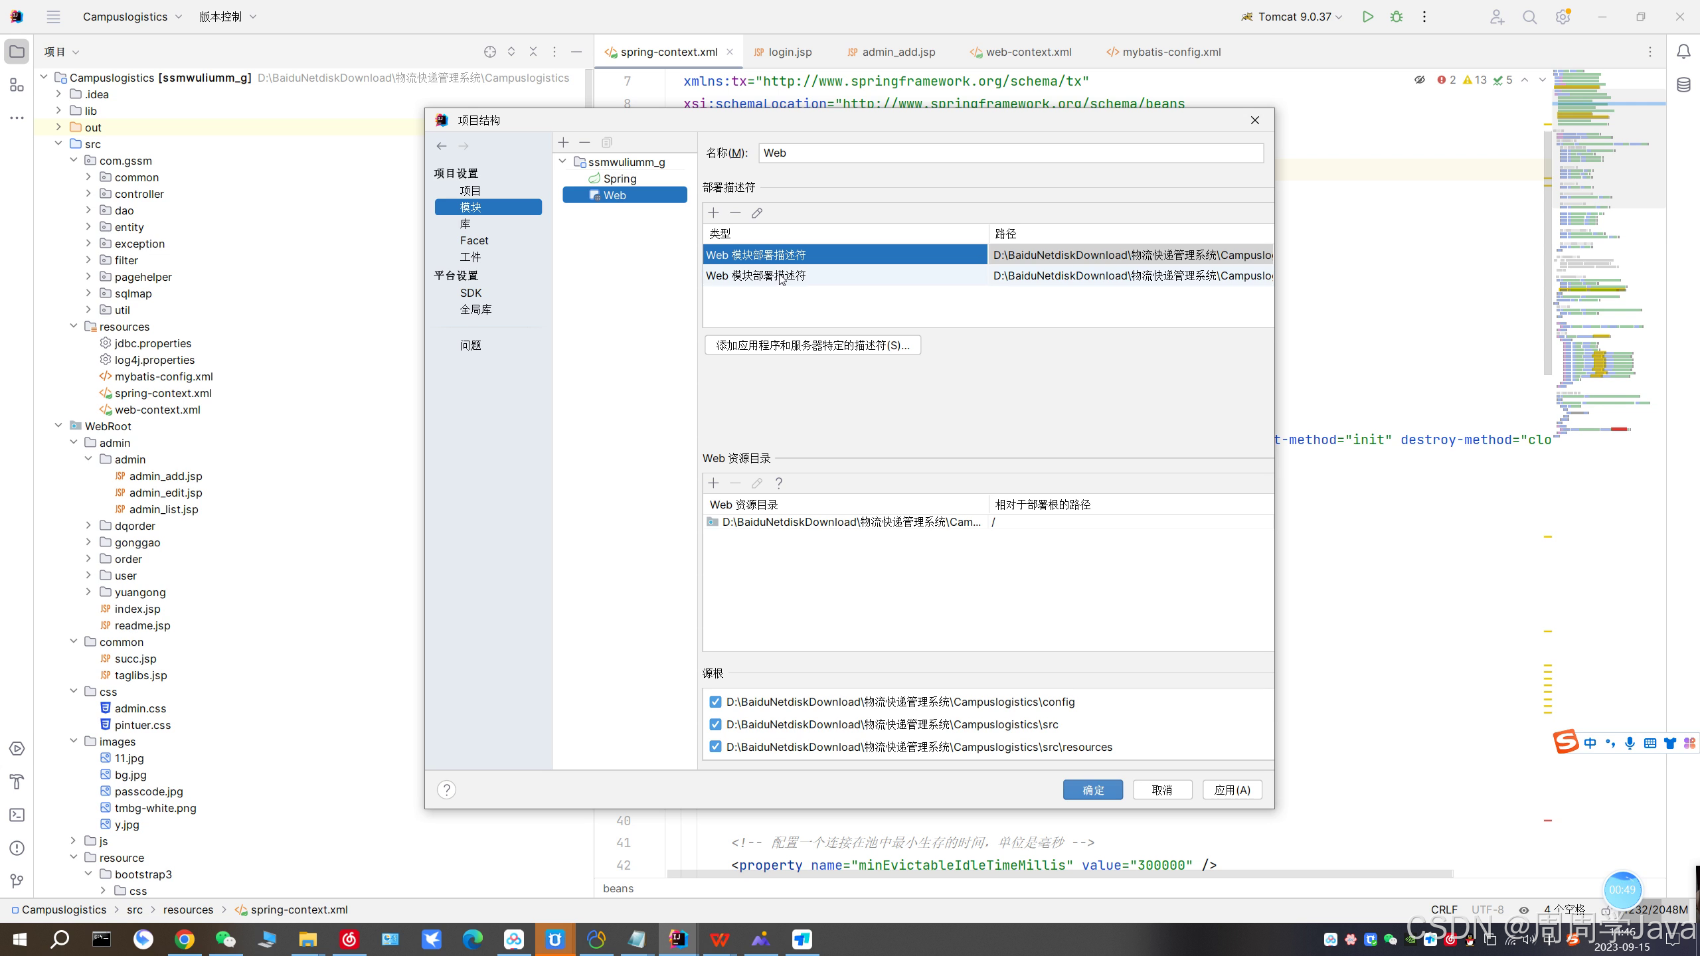The image size is (1700, 956).
Task: Uncheck the src\resources source root
Action: point(715,747)
